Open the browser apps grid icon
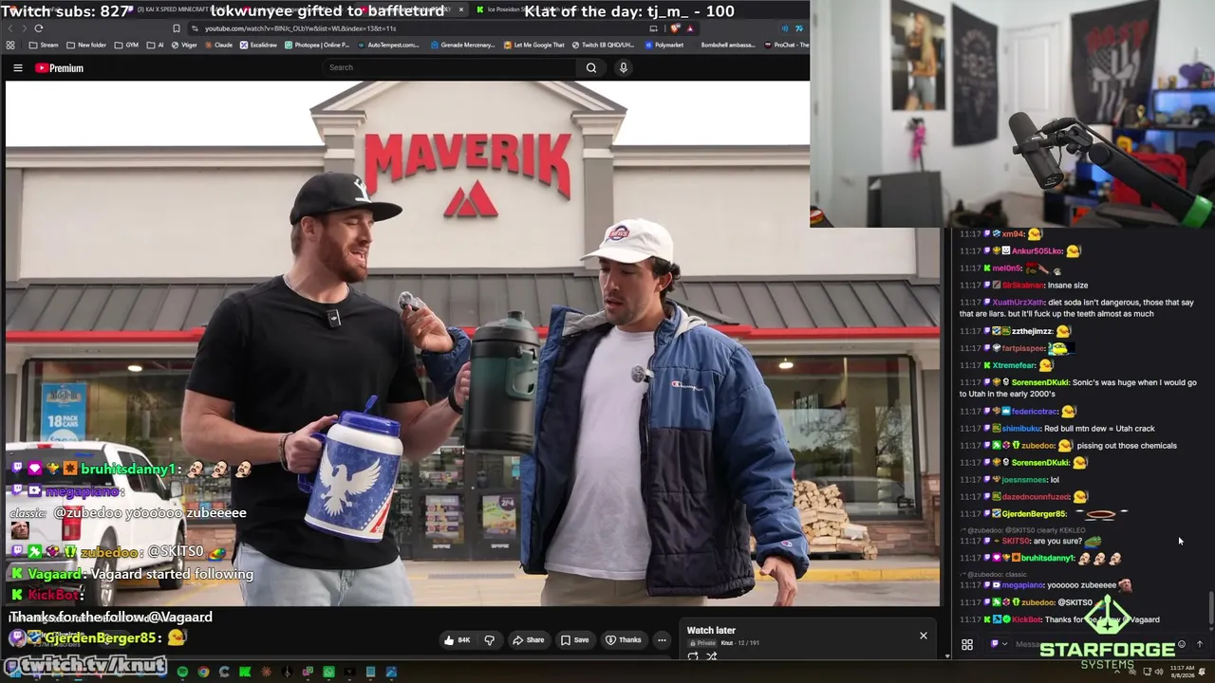The image size is (1215, 683). click(10, 45)
